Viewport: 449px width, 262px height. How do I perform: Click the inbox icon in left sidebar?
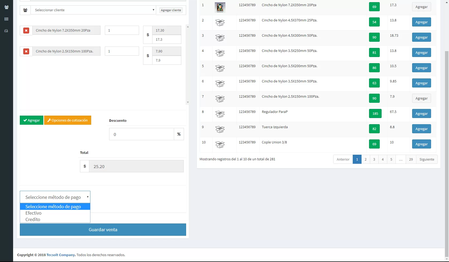6,31
